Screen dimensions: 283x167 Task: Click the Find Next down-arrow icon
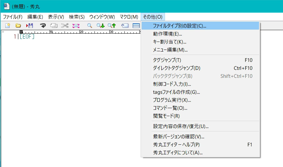tap(100, 26)
